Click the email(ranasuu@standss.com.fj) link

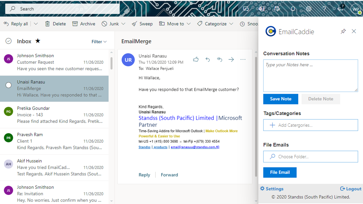195,147
